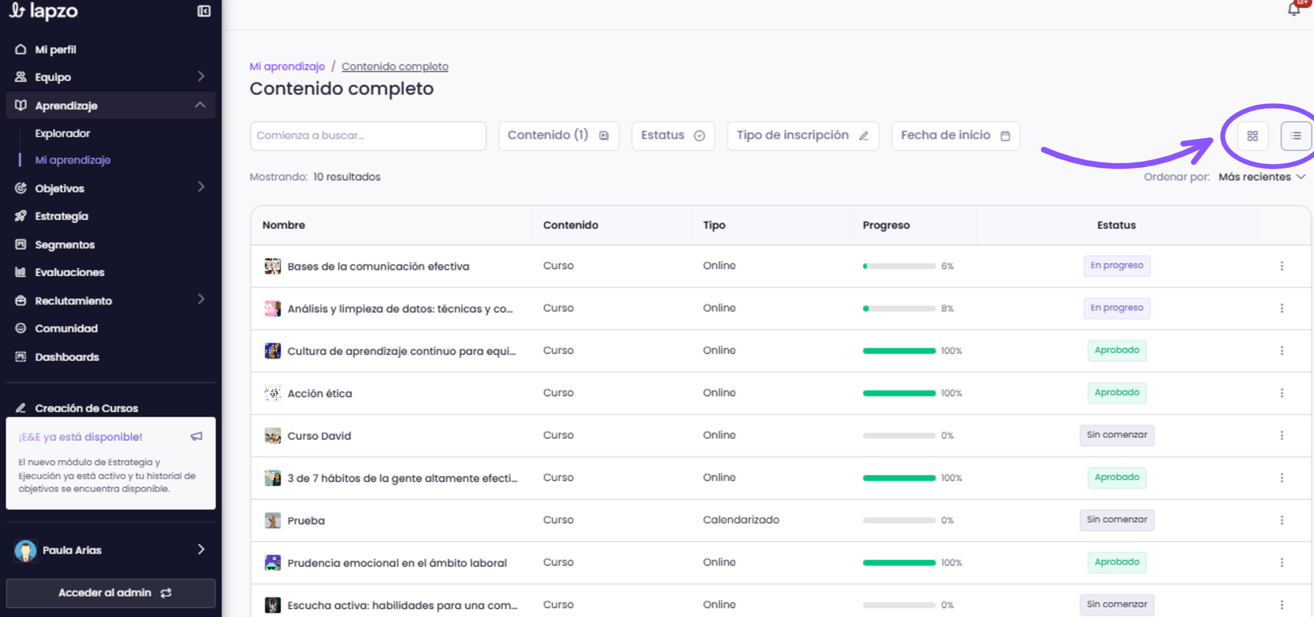Switch to grid view
The width and height of the screenshot is (1314, 617).
1253,136
